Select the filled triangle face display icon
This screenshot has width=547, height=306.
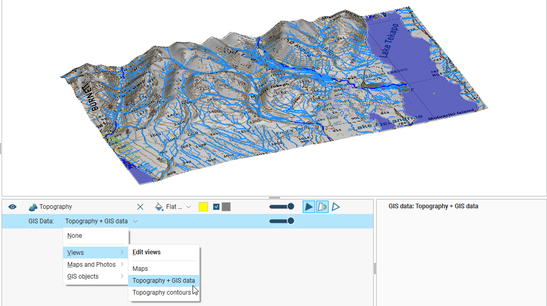309,207
